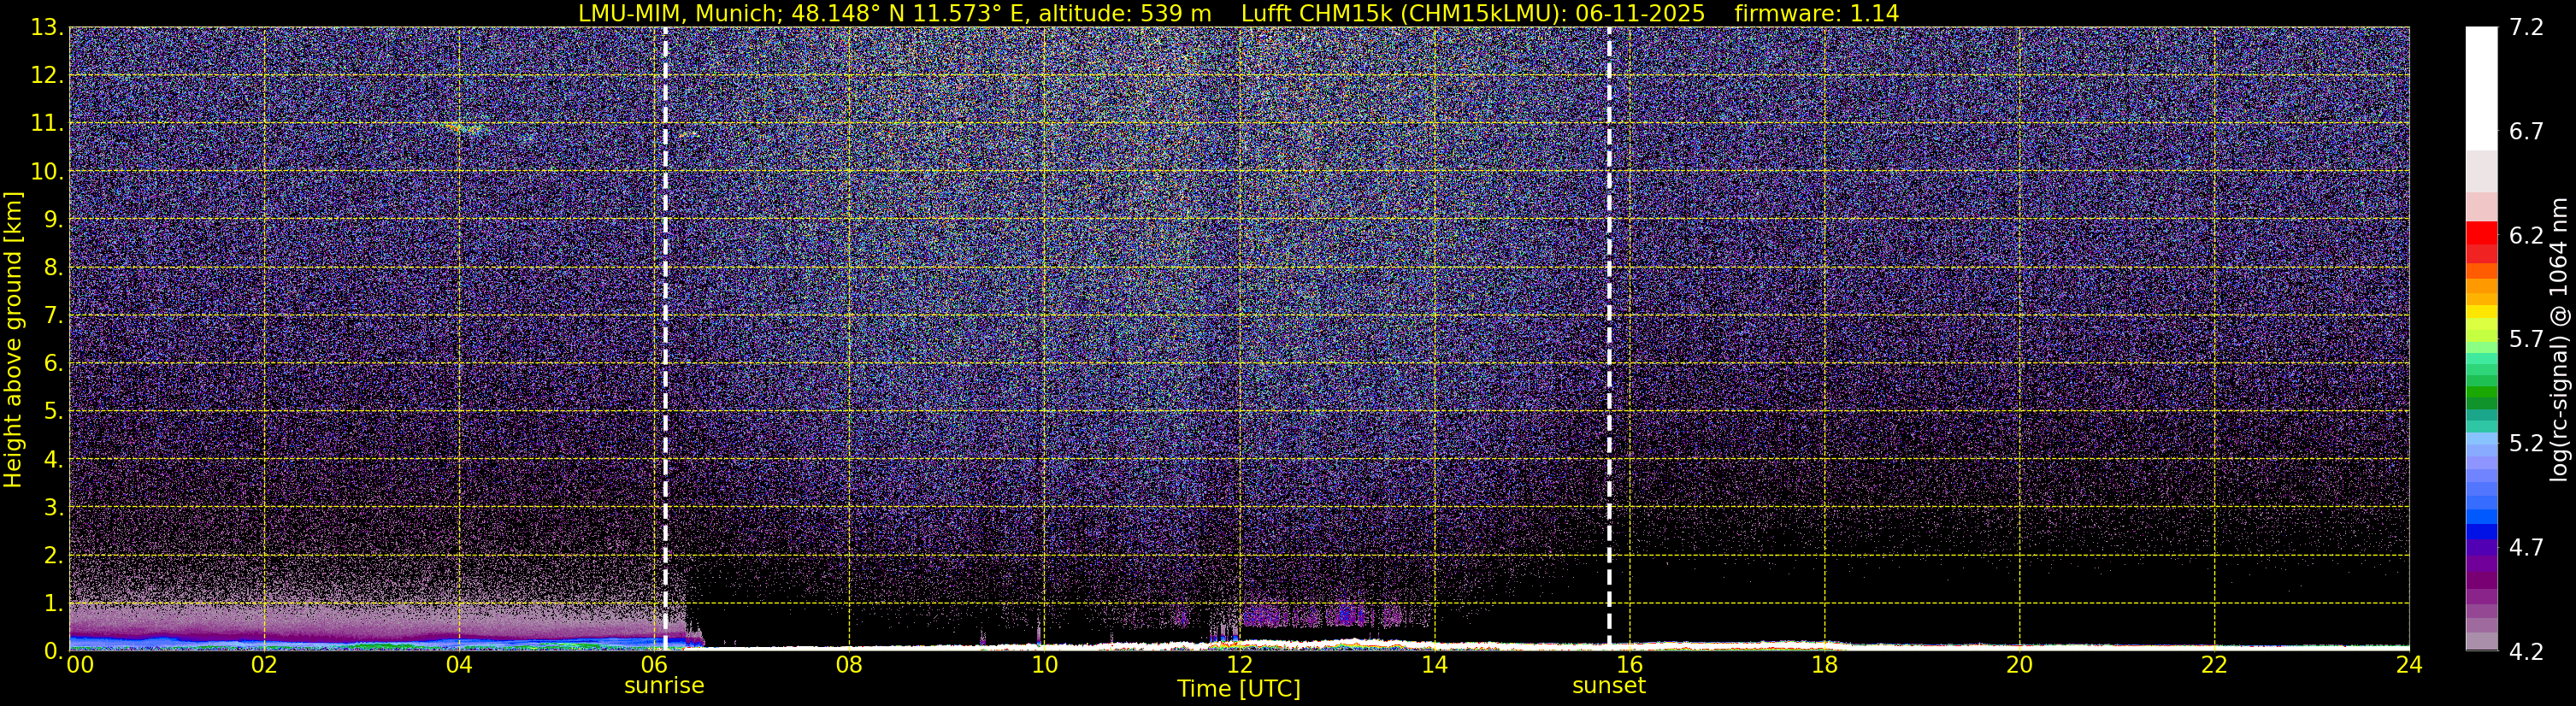This screenshot has width=2576, height=706.
Task: Click the "20" time axis tick label
Action: [x=2019, y=665]
